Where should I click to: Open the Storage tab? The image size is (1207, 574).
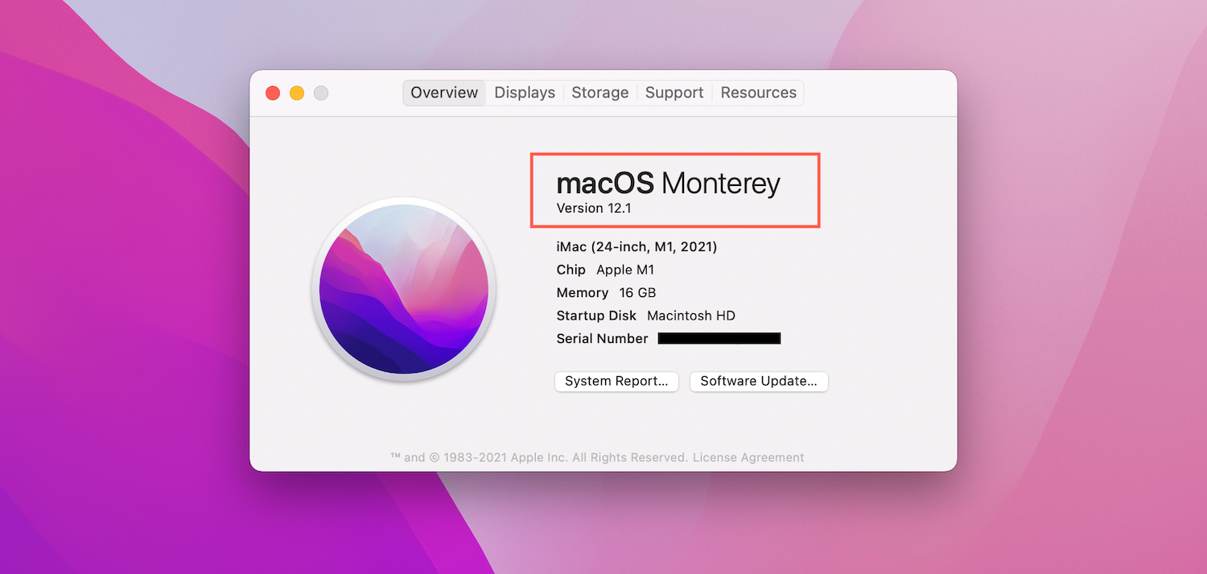pos(599,93)
